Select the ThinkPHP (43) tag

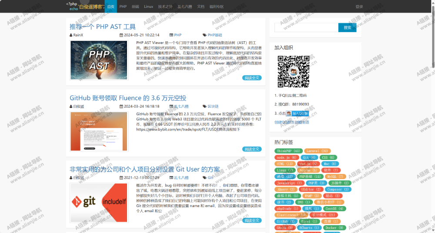pos(288,151)
